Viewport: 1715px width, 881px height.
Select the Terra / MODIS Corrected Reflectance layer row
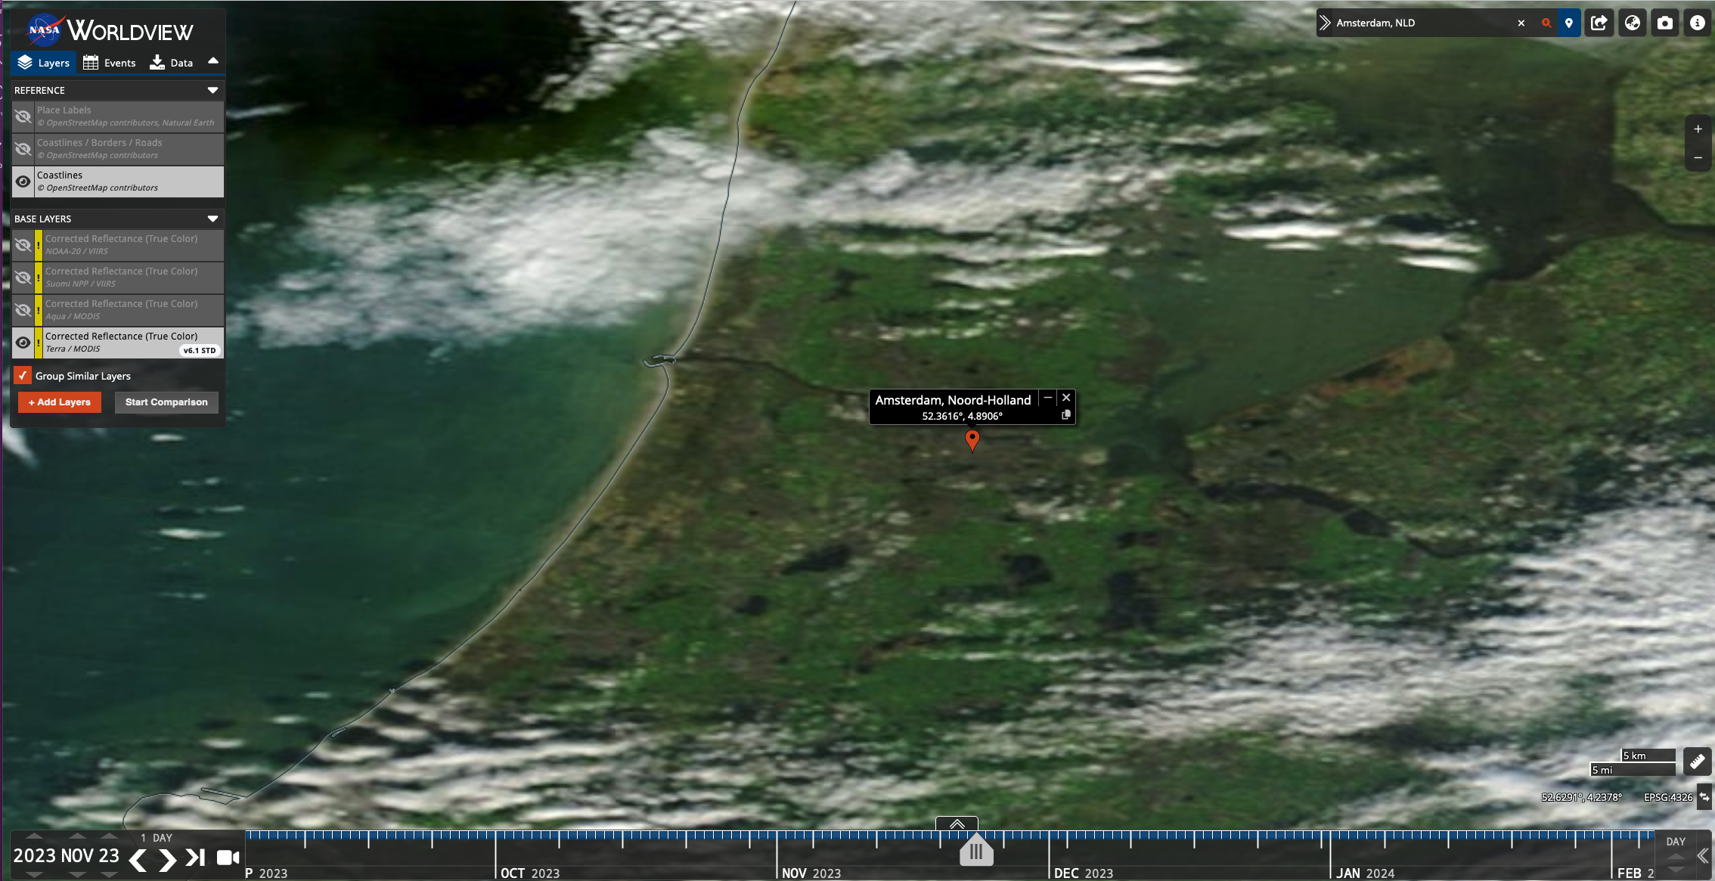(x=118, y=343)
